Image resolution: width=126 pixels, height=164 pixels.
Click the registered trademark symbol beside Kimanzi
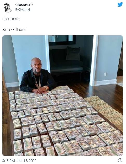[29, 4]
